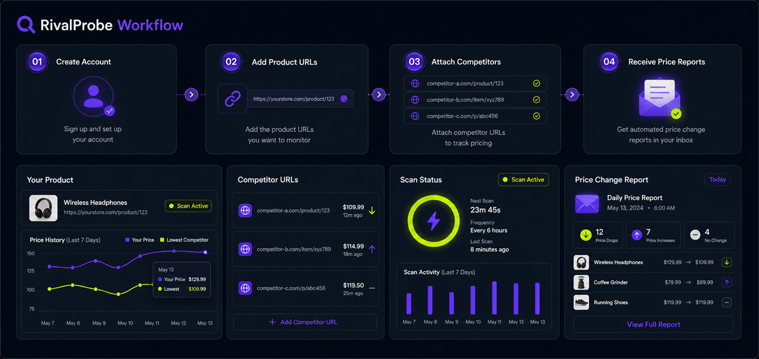Image resolution: width=759 pixels, height=359 pixels.
Task: Click the '8 minutes ago' last scan text
Action: pos(489,250)
